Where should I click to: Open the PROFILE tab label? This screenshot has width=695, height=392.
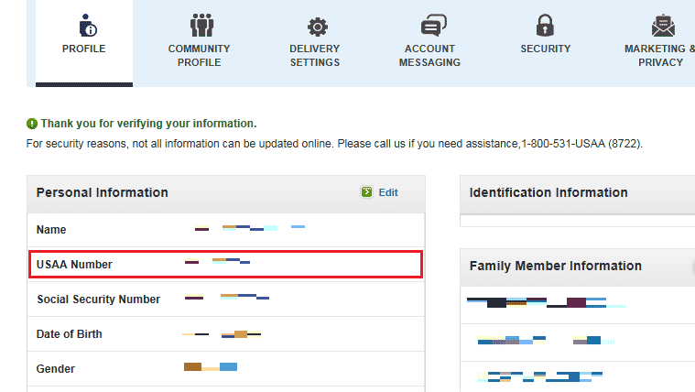(83, 49)
